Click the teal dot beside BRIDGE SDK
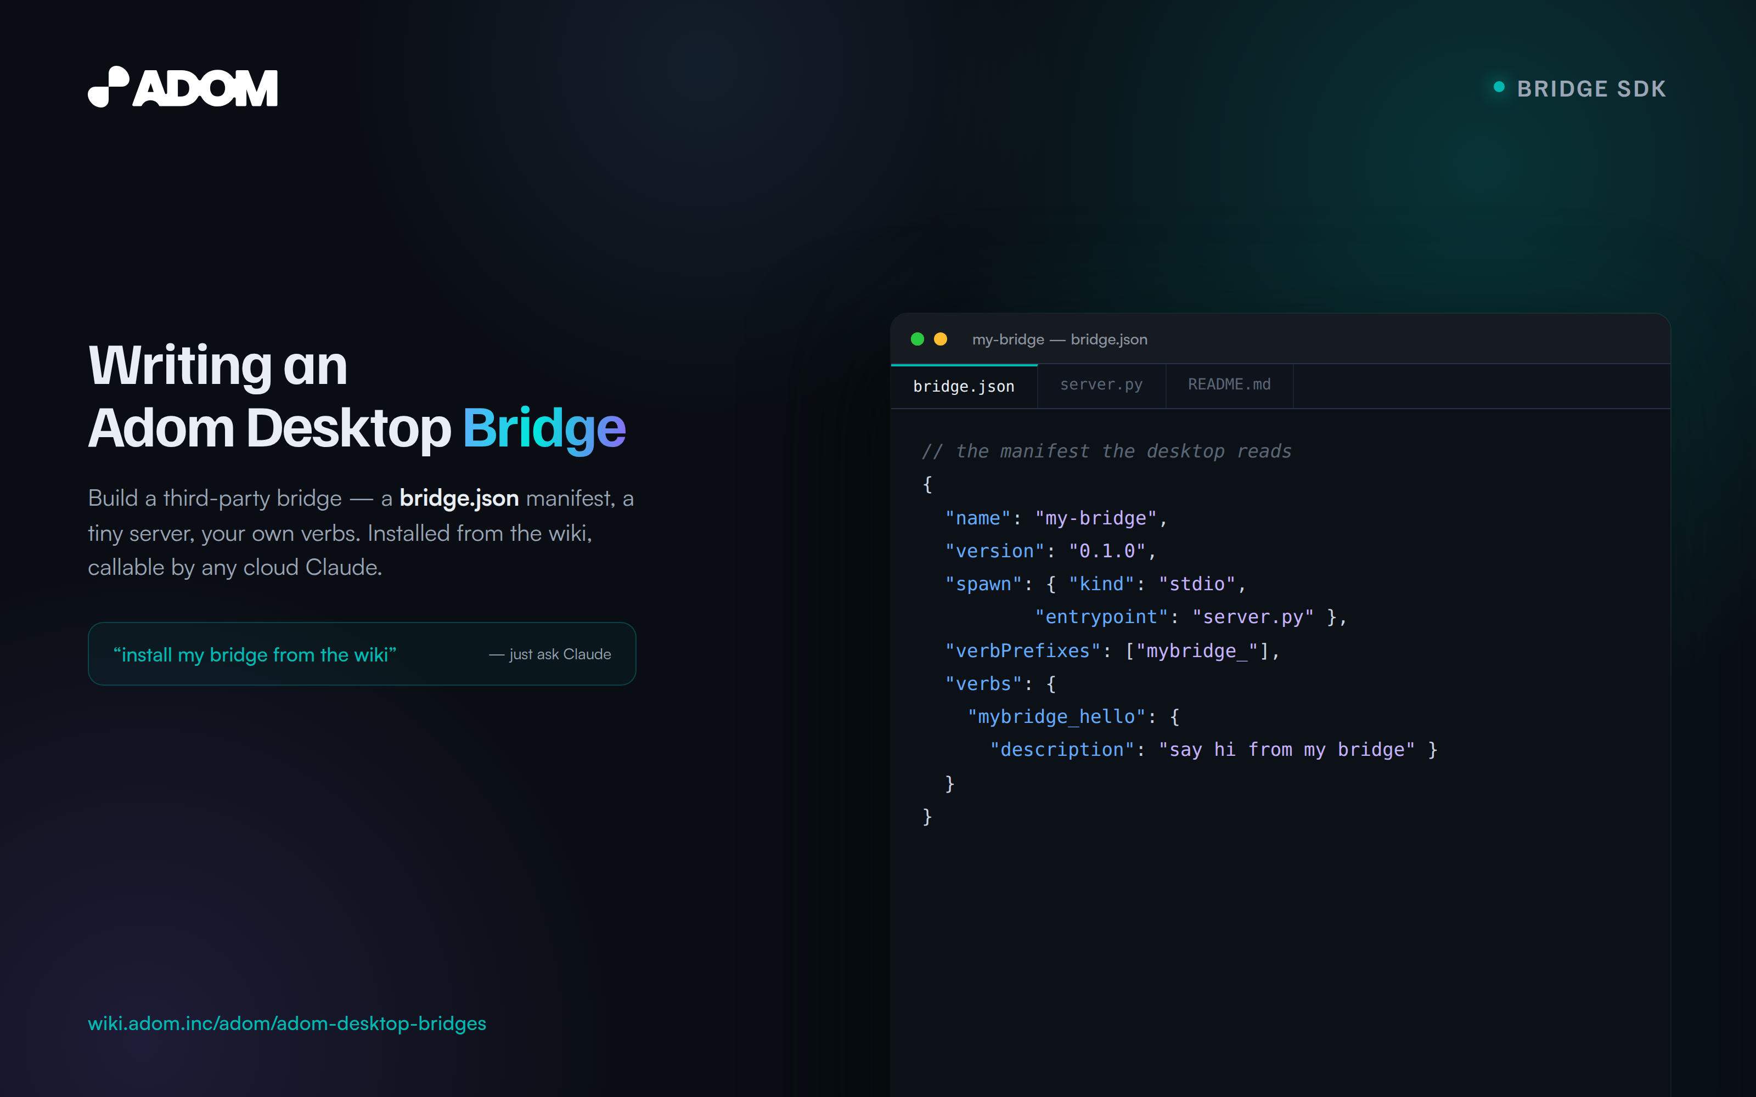This screenshot has width=1756, height=1097. tap(1499, 87)
